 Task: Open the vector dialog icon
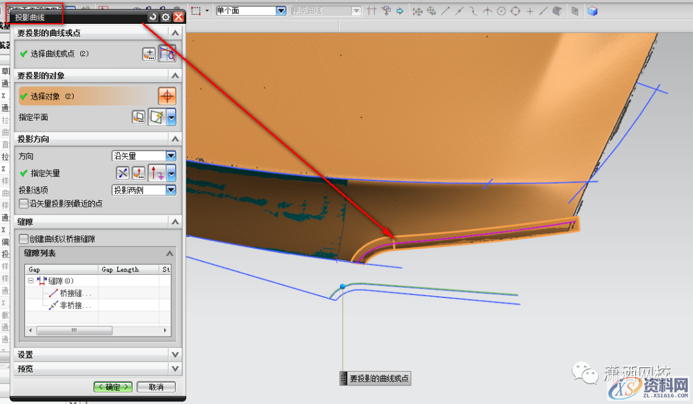point(139,173)
